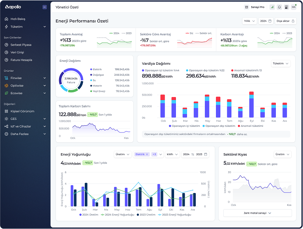Click the Doğalgaz color dot in Enerji Dağılımı
This screenshot has height=229, width=303.
(91, 75)
